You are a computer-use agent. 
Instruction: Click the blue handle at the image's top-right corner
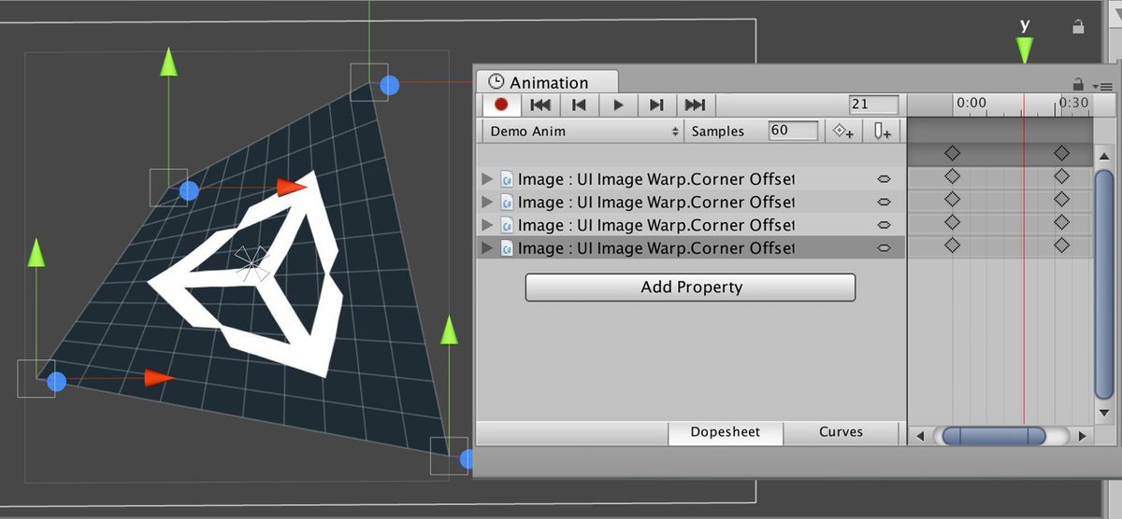pyautogui.click(x=390, y=86)
